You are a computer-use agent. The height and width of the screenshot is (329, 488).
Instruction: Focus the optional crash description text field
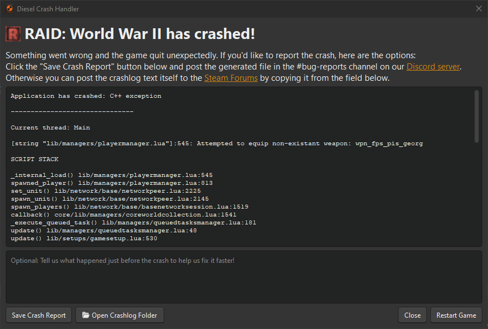tap(244, 277)
